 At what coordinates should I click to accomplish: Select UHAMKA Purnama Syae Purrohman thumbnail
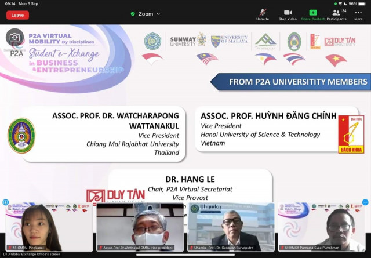[x=322, y=227]
